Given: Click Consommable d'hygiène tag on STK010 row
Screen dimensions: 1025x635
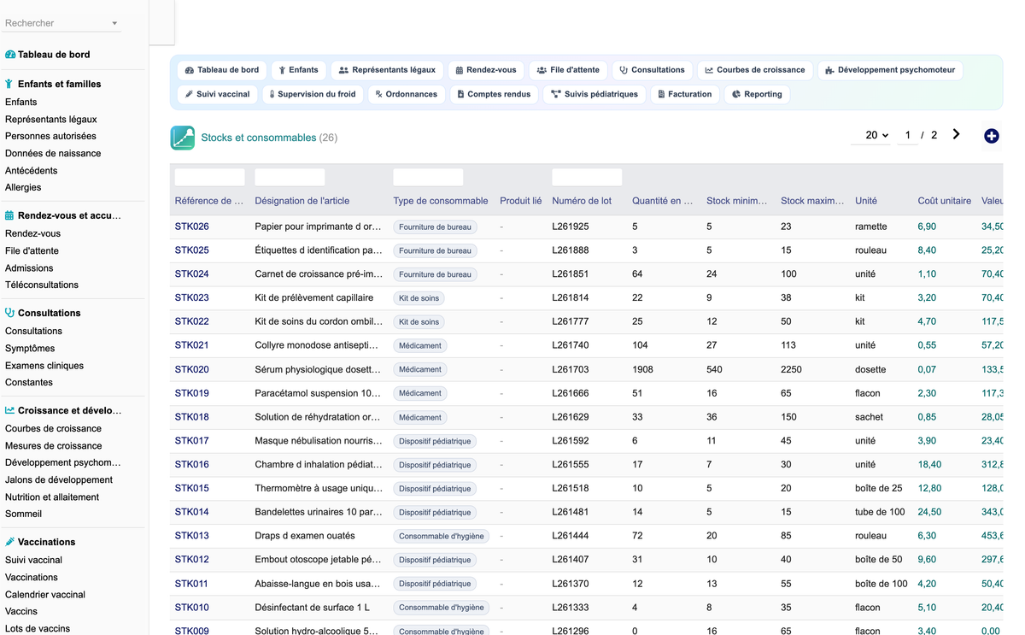Looking at the screenshot, I should point(442,608).
